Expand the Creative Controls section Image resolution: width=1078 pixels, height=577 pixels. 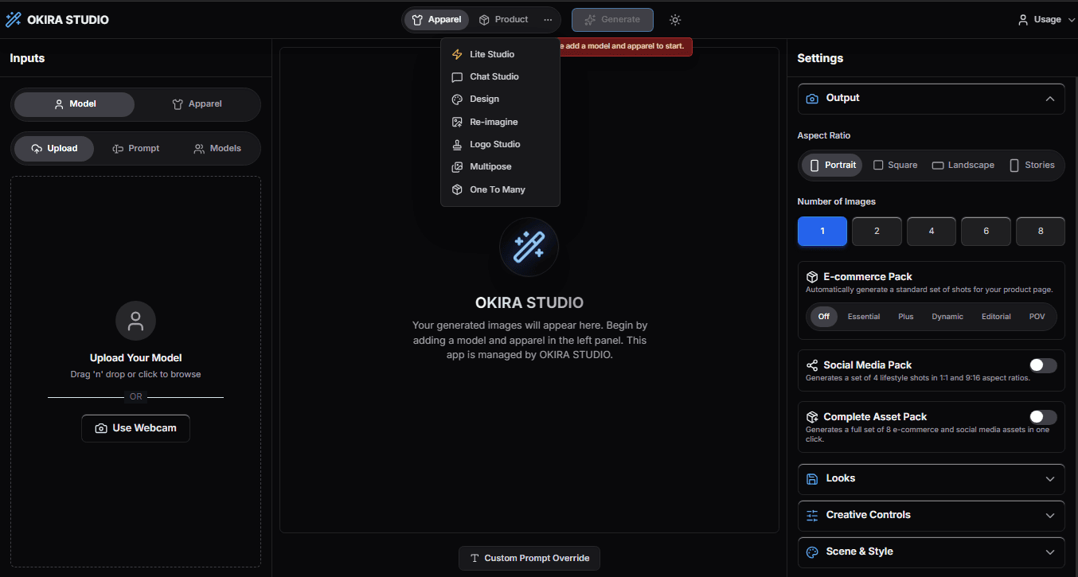point(931,516)
